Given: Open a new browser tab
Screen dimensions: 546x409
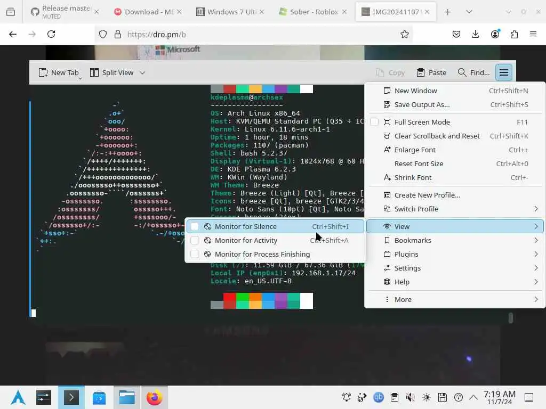Looking at the screenshot, I should (x=448, y=12).
